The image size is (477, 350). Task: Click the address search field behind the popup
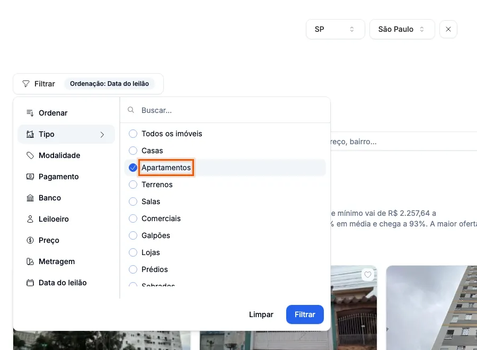(x=404, y=142)
